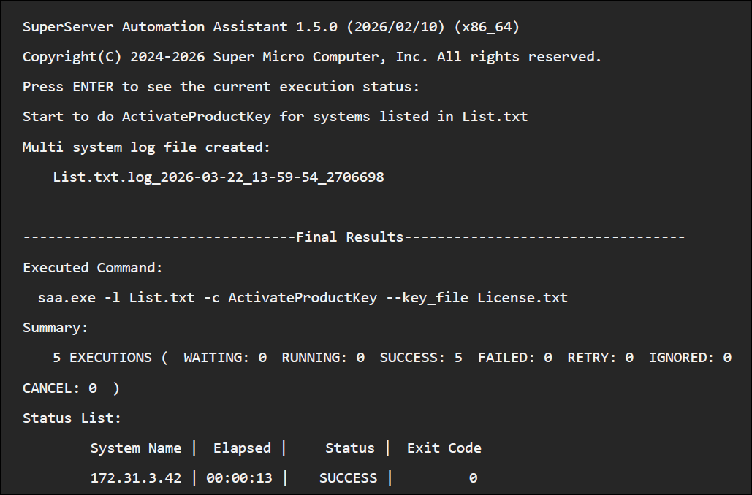
Task: Click the 'IGNORED: 0' count
Action: (x=690, y=358)
